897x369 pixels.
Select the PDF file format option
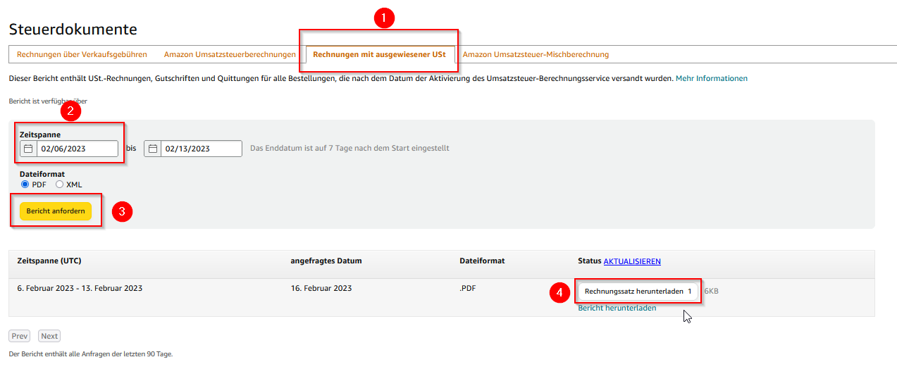[25, 184]
